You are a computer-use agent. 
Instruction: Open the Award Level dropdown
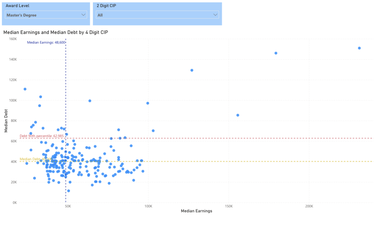click(x=45, y=15)
